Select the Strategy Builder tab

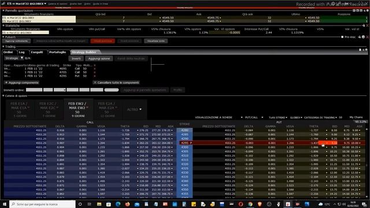pos(84,52)
